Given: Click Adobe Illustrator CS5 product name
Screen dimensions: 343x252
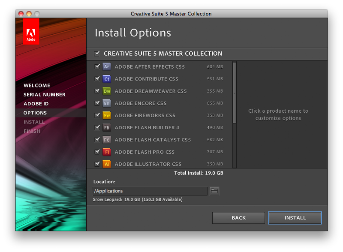Looking at the screenshot, I should coord(148,164).
